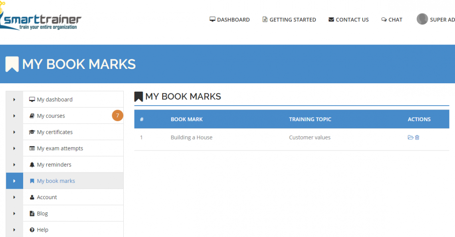Sort by the Training Topic column header
455x237 pixels.
click(310, 119)
